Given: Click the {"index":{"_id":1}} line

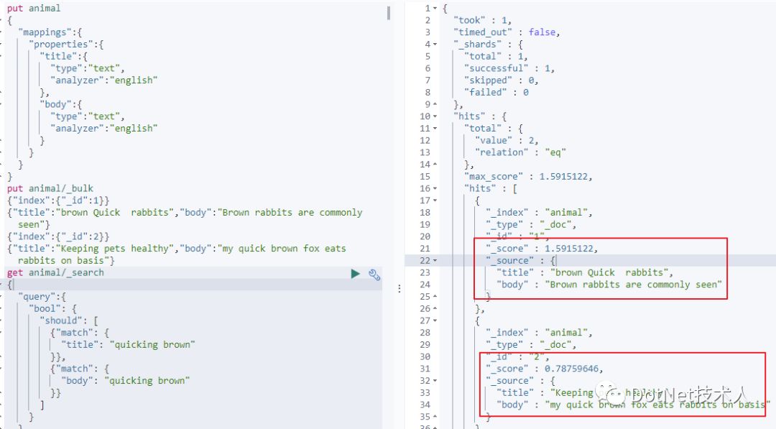Looking at the screenshot, I should coord(58,200).
